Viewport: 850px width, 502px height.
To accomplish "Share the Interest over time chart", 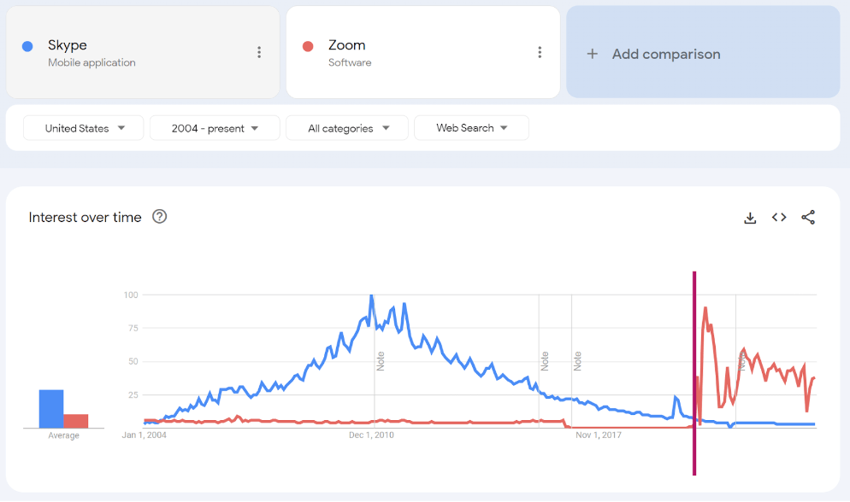I will (808, 218).
